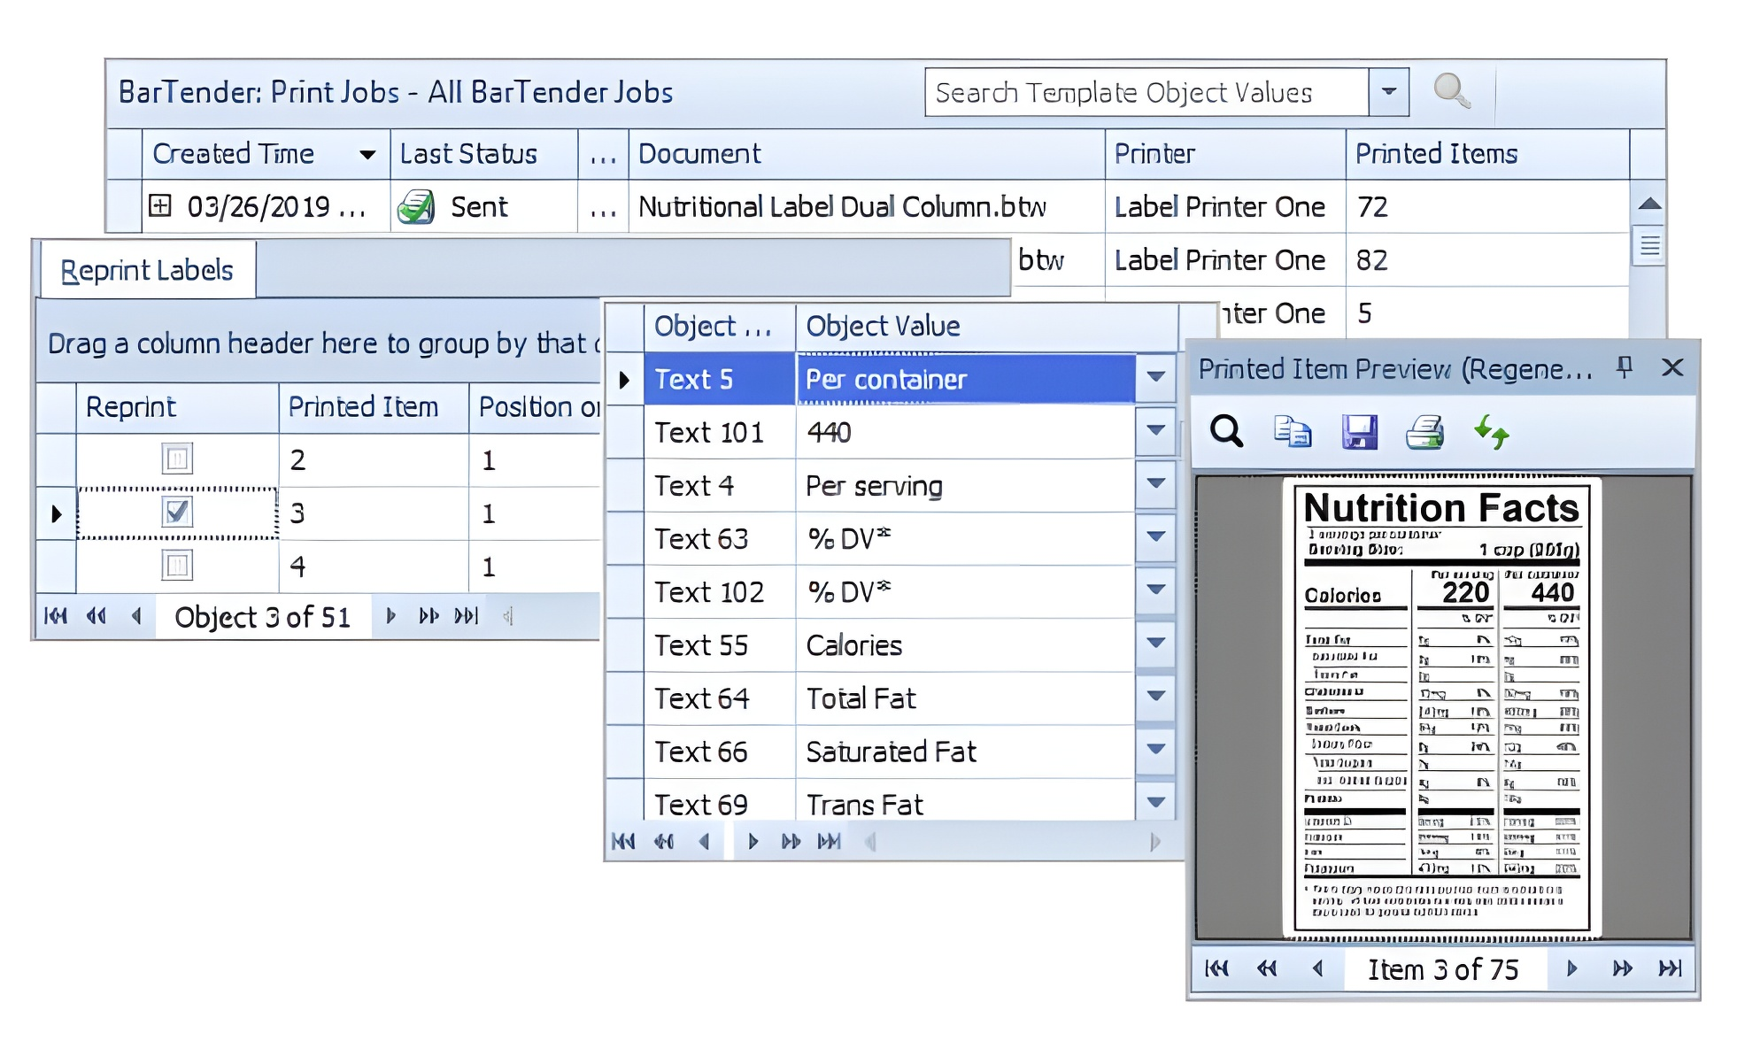Open the dropdown for the Text 101 value
The width and height of the screenshot is (1737, 1041).
(x=1155, y=431)
